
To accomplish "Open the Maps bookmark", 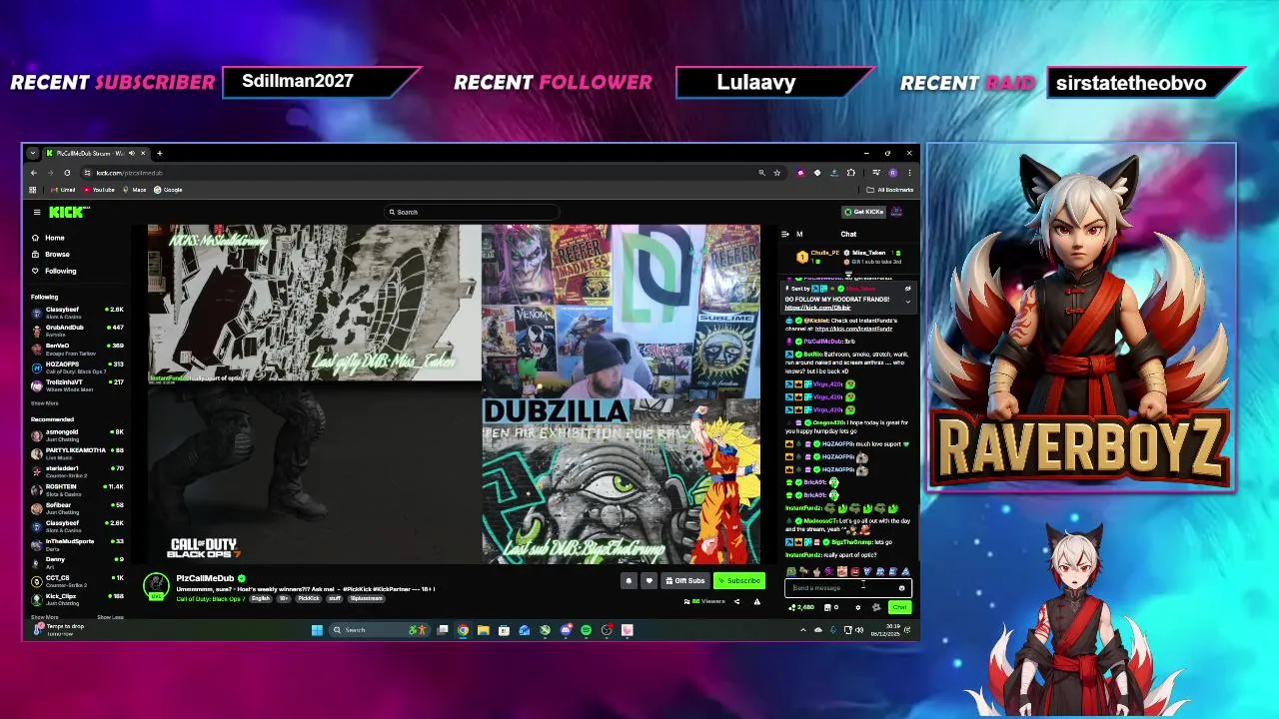I will pyautogui.click(x=134, y=190).
